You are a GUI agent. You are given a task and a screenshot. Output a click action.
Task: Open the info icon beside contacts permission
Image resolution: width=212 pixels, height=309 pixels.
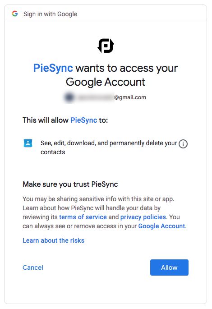(x=183, y=144)
